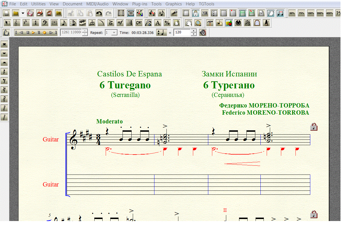Screen dimensions: 363x233
Task: Decrease the measure counter stepper
Action: click(85, 34)
